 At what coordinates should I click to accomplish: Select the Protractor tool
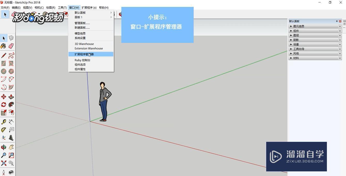tap(4, 130)
